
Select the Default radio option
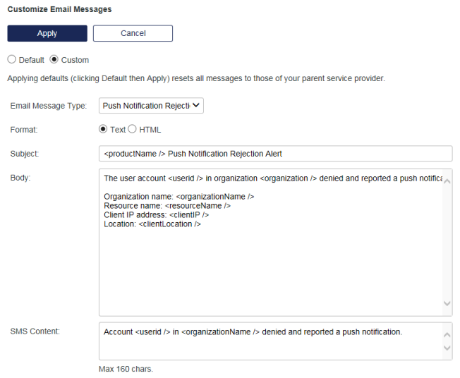(11, 60)
